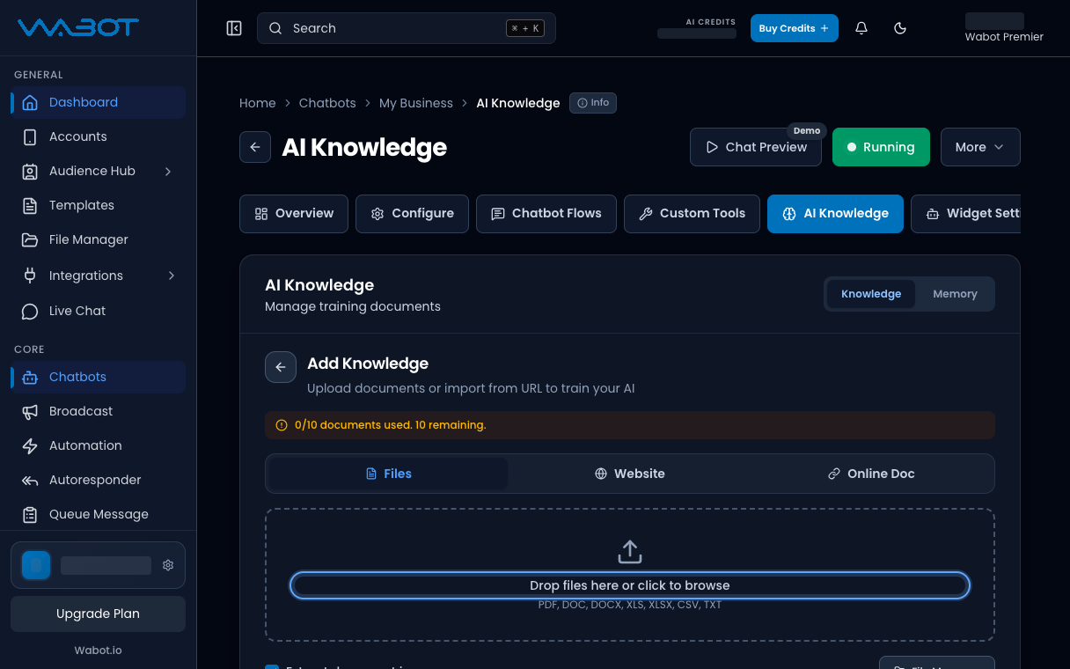The image size is (1070, 669).
Task: Open the Custom Tools tab
Action: (692, 214)
